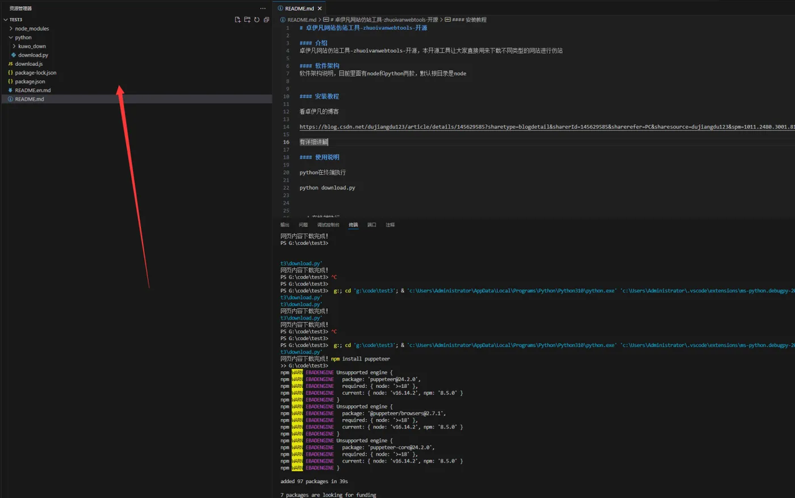The image size is (795, 498).
Task: Switch to the 端口 (Ports) panel tab
Action: click(371, 225)
